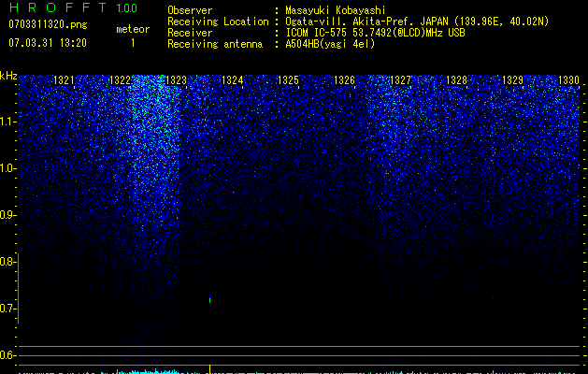588x374 pixels.
Task: Click time marker 1322
Action: coord(120,79)
